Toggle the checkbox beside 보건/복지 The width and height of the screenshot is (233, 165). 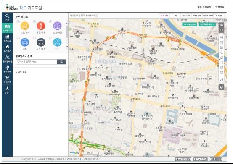pos(34,38)
